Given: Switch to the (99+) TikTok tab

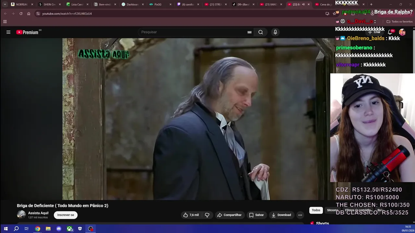Looking at the screenshot, I should click(x=243, y=5).
